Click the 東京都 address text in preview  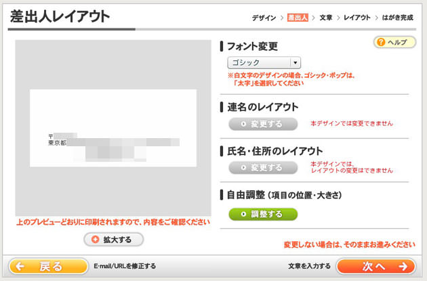pyautogui.click(x=57, y=143)
